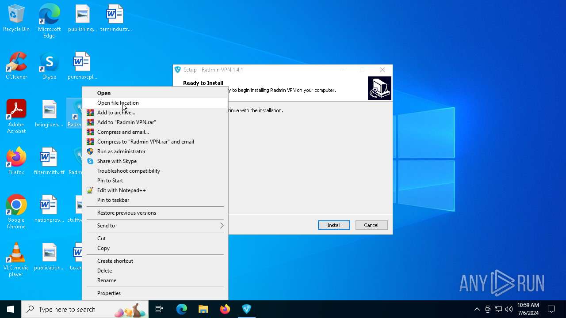Viewport: 566px width, 318px height.
Task: Select the Microsoft Edge desktop shortcut
Action: 49,22
